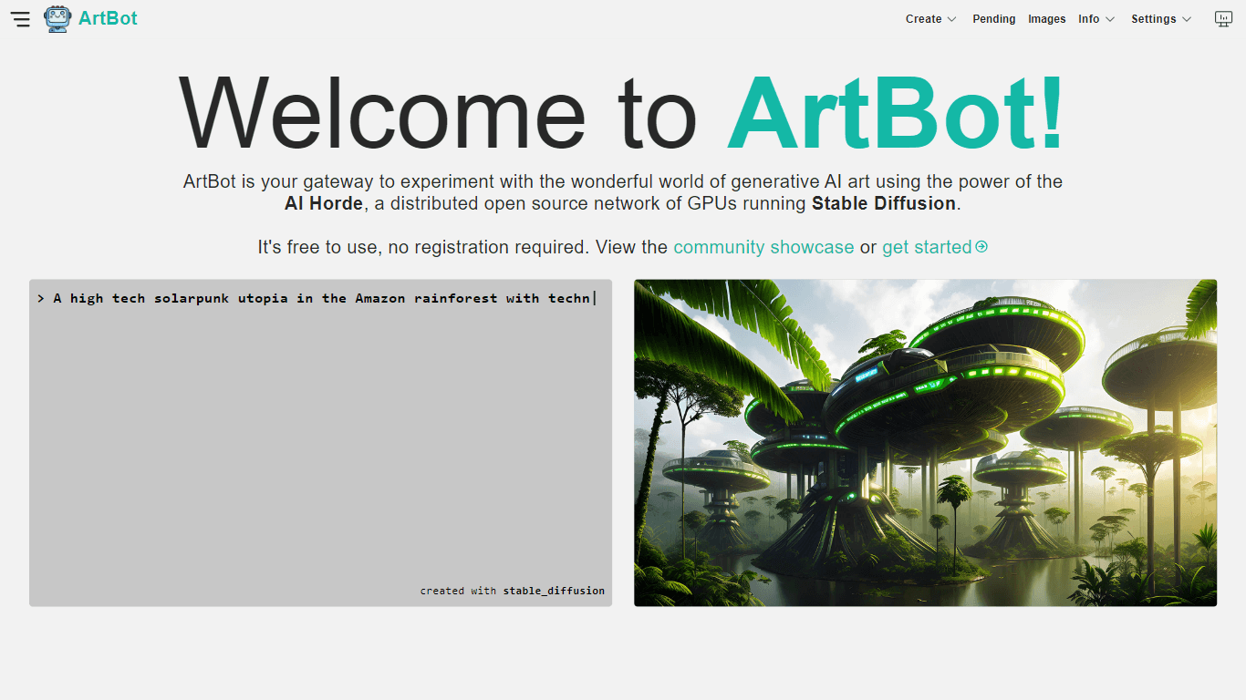Click the solarpunk rainforest generated image
Image resolution: width=1246 pixels, height=700 pixels.
click(925, 443)
